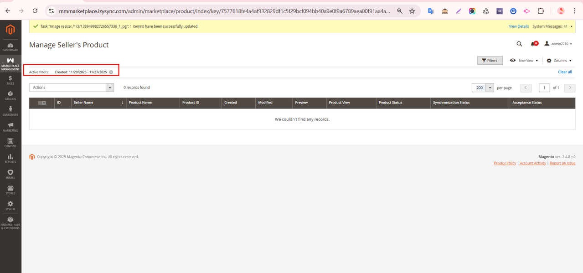
Task: Change the per page count dropdown
Action: point(490,88)
